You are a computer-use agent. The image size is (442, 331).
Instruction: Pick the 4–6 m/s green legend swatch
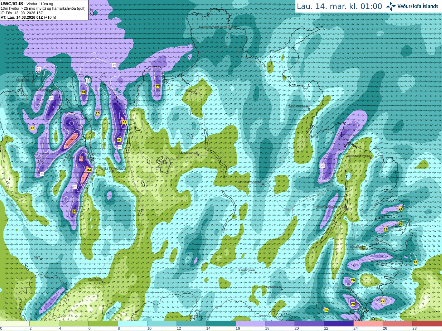point(74,324)
